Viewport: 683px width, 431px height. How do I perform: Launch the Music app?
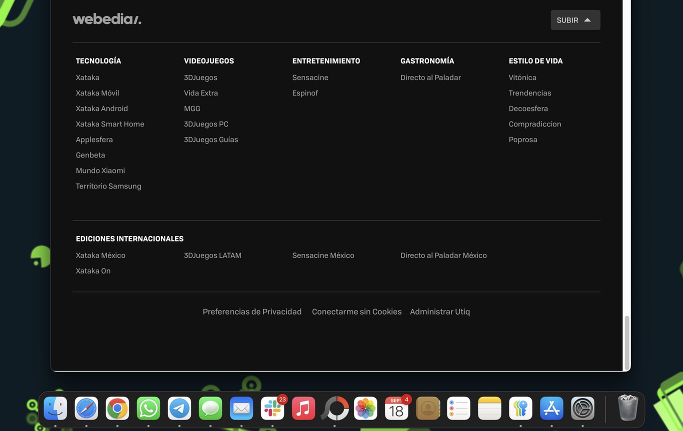tap(303, 408)
